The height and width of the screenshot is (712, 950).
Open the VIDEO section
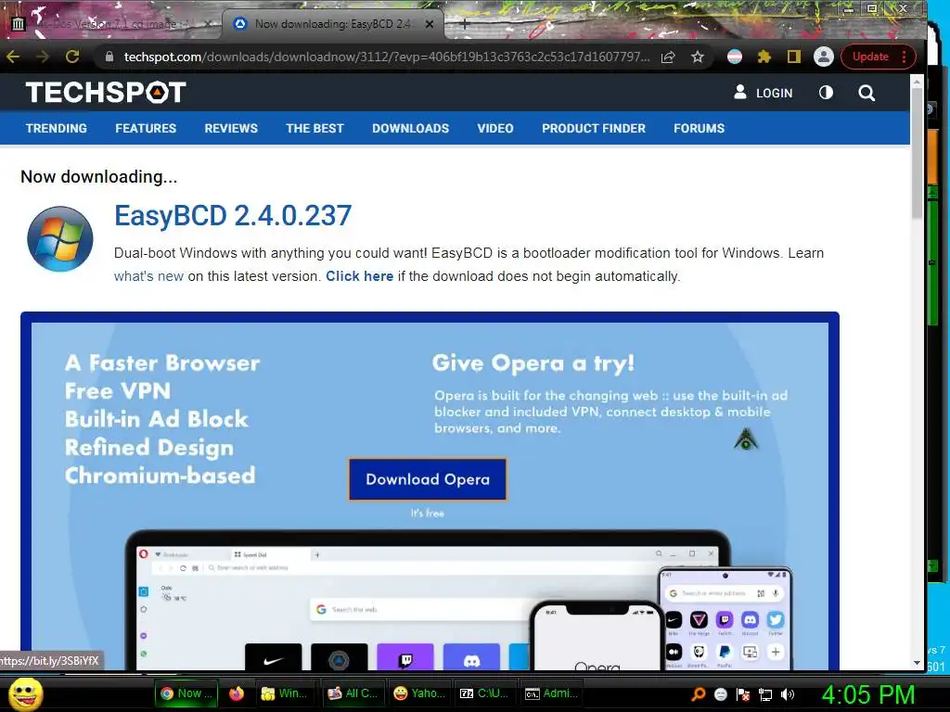tap(495, 128)
